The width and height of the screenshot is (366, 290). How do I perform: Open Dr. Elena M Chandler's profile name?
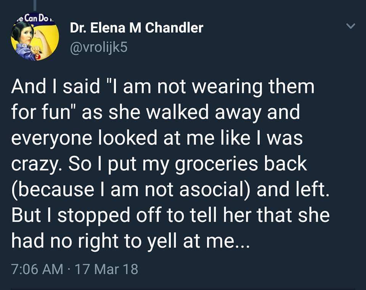[136, 27]
